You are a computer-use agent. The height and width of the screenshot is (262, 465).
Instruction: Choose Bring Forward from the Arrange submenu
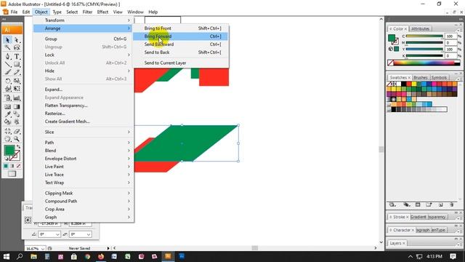pos(181,36)
